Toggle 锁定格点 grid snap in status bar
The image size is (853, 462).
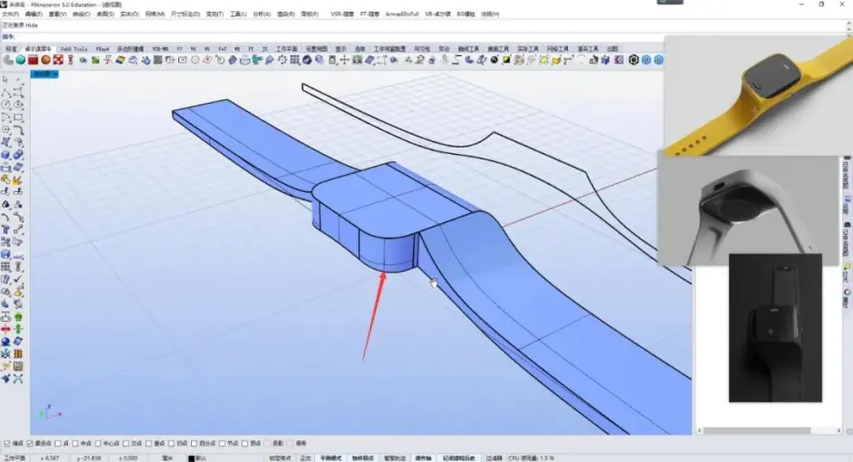(280, 458)
